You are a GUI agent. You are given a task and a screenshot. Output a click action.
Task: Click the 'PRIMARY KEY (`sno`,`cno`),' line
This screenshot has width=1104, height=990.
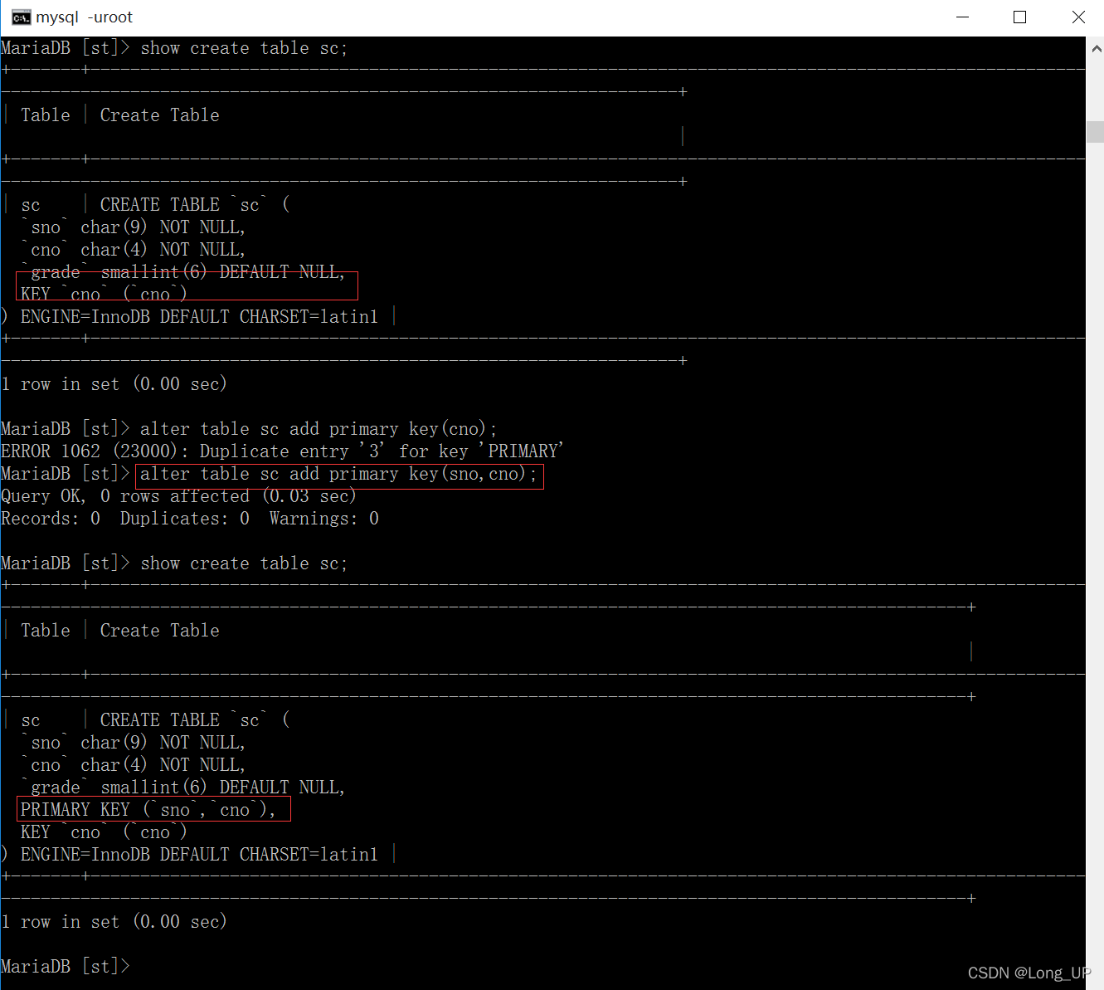tap(148, 810)
